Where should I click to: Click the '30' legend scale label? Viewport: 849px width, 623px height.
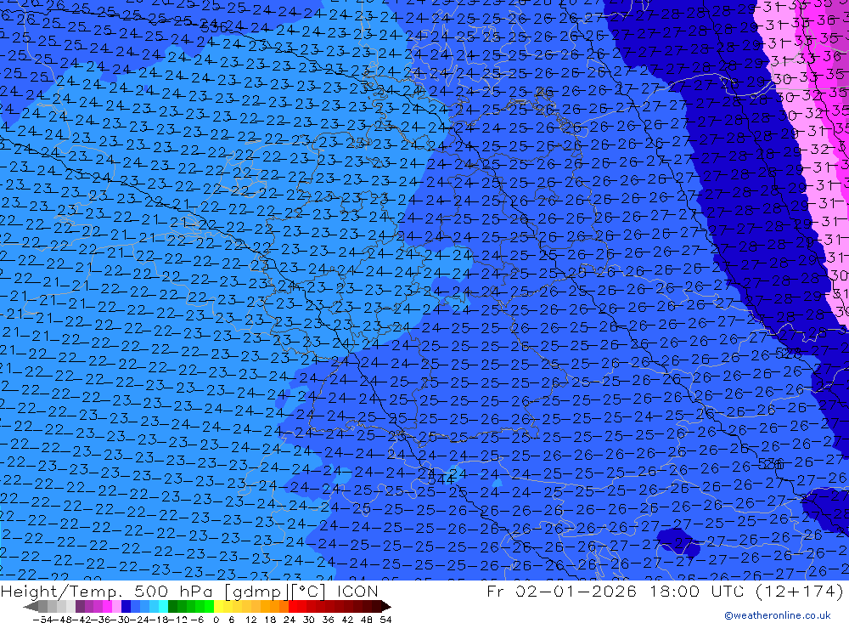(309, 620)
